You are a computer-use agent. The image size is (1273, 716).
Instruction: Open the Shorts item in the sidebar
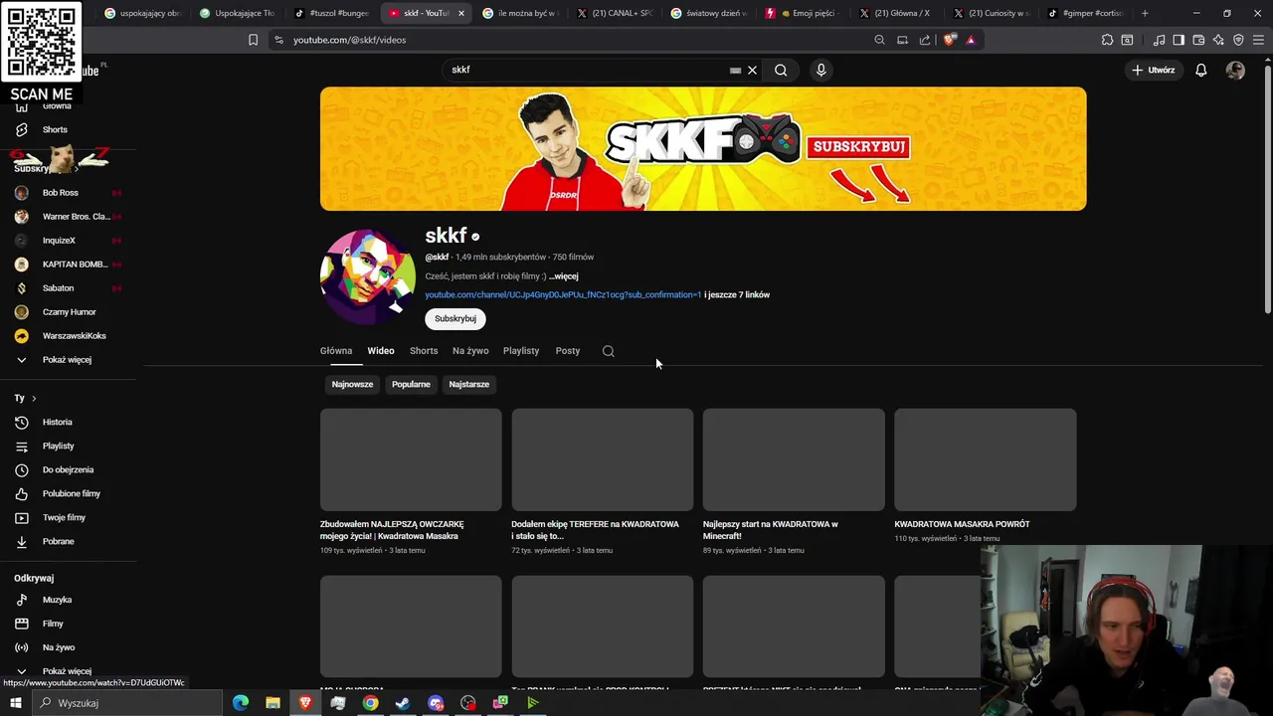pyautogui.click(x=55, y=129)
